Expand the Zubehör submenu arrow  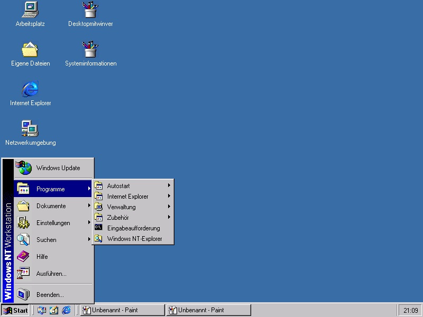coord(169,217)
